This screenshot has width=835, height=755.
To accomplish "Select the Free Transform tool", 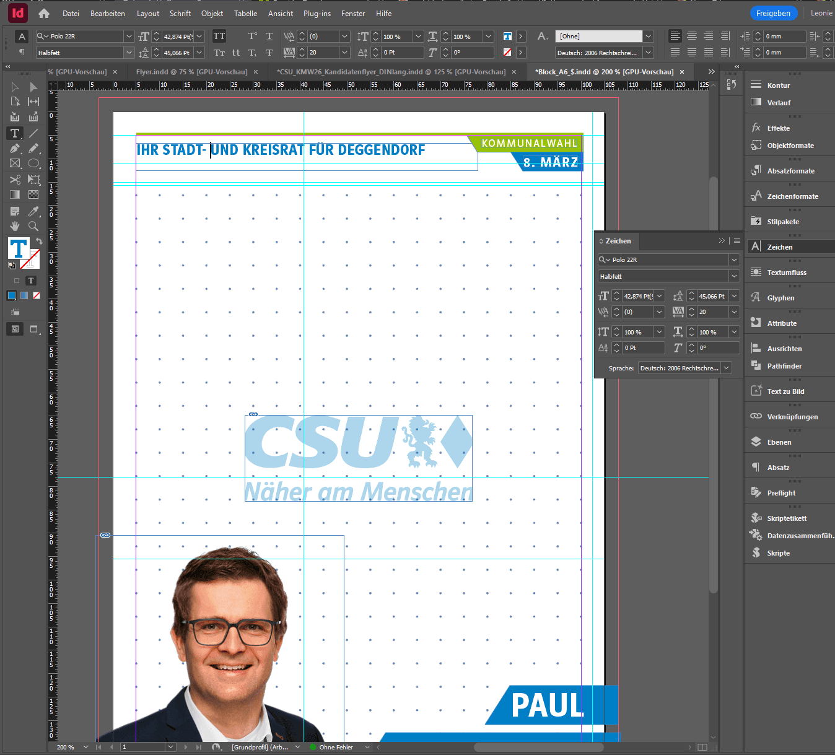I will click(x=33, y=180).
